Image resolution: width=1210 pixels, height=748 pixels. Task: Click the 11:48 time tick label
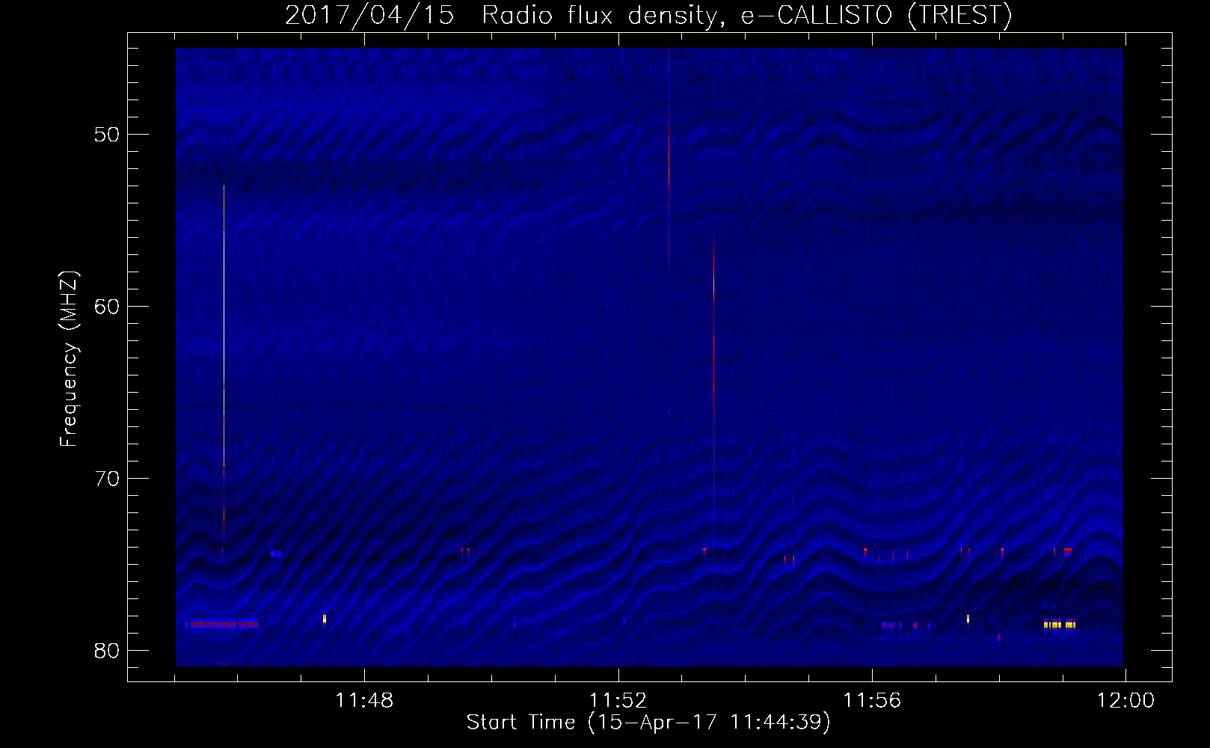[x=364, y=701]
